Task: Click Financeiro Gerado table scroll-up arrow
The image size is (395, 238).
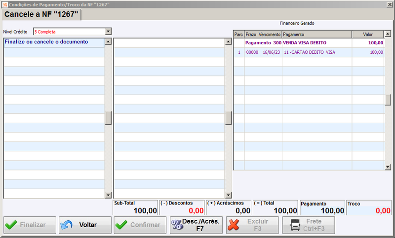Action: point(388,34)
